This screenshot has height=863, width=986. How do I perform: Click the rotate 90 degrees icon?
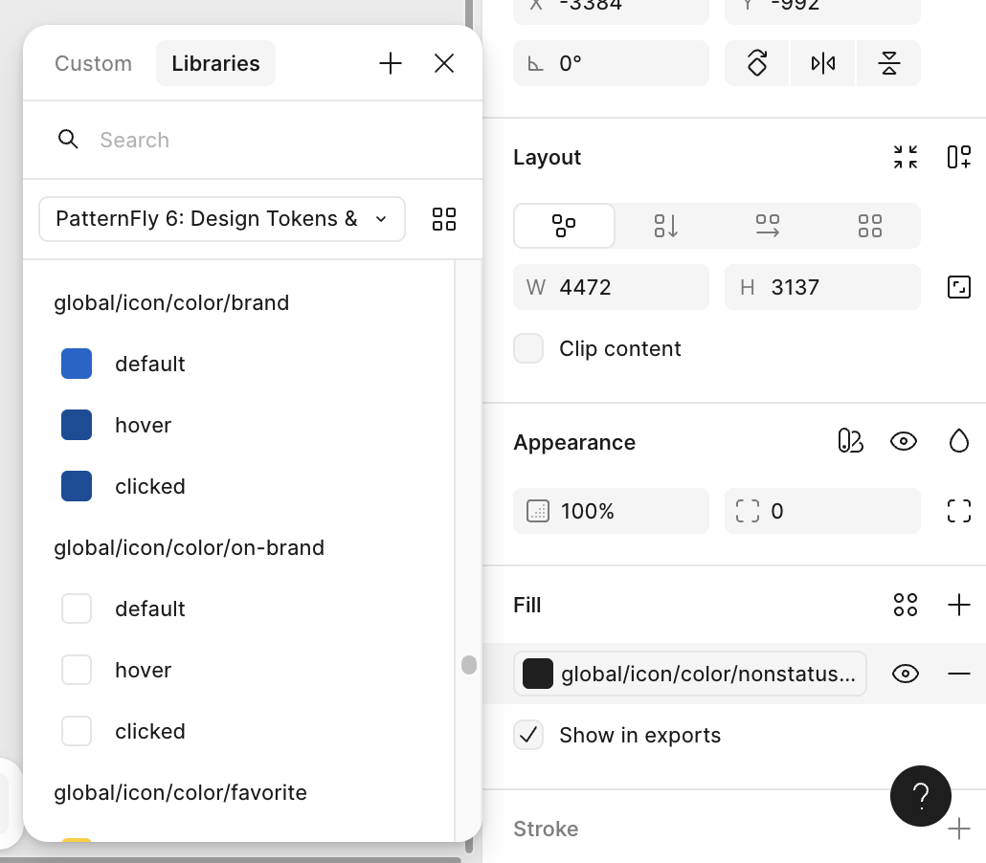click(x=757, y=63)
